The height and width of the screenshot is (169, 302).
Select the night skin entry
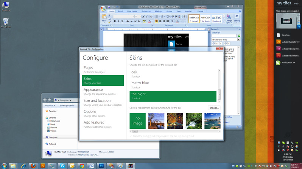click(173, 96)
